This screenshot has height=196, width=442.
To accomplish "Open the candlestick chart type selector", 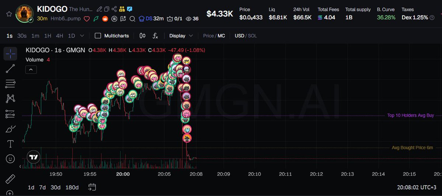I will click(142, 36).
